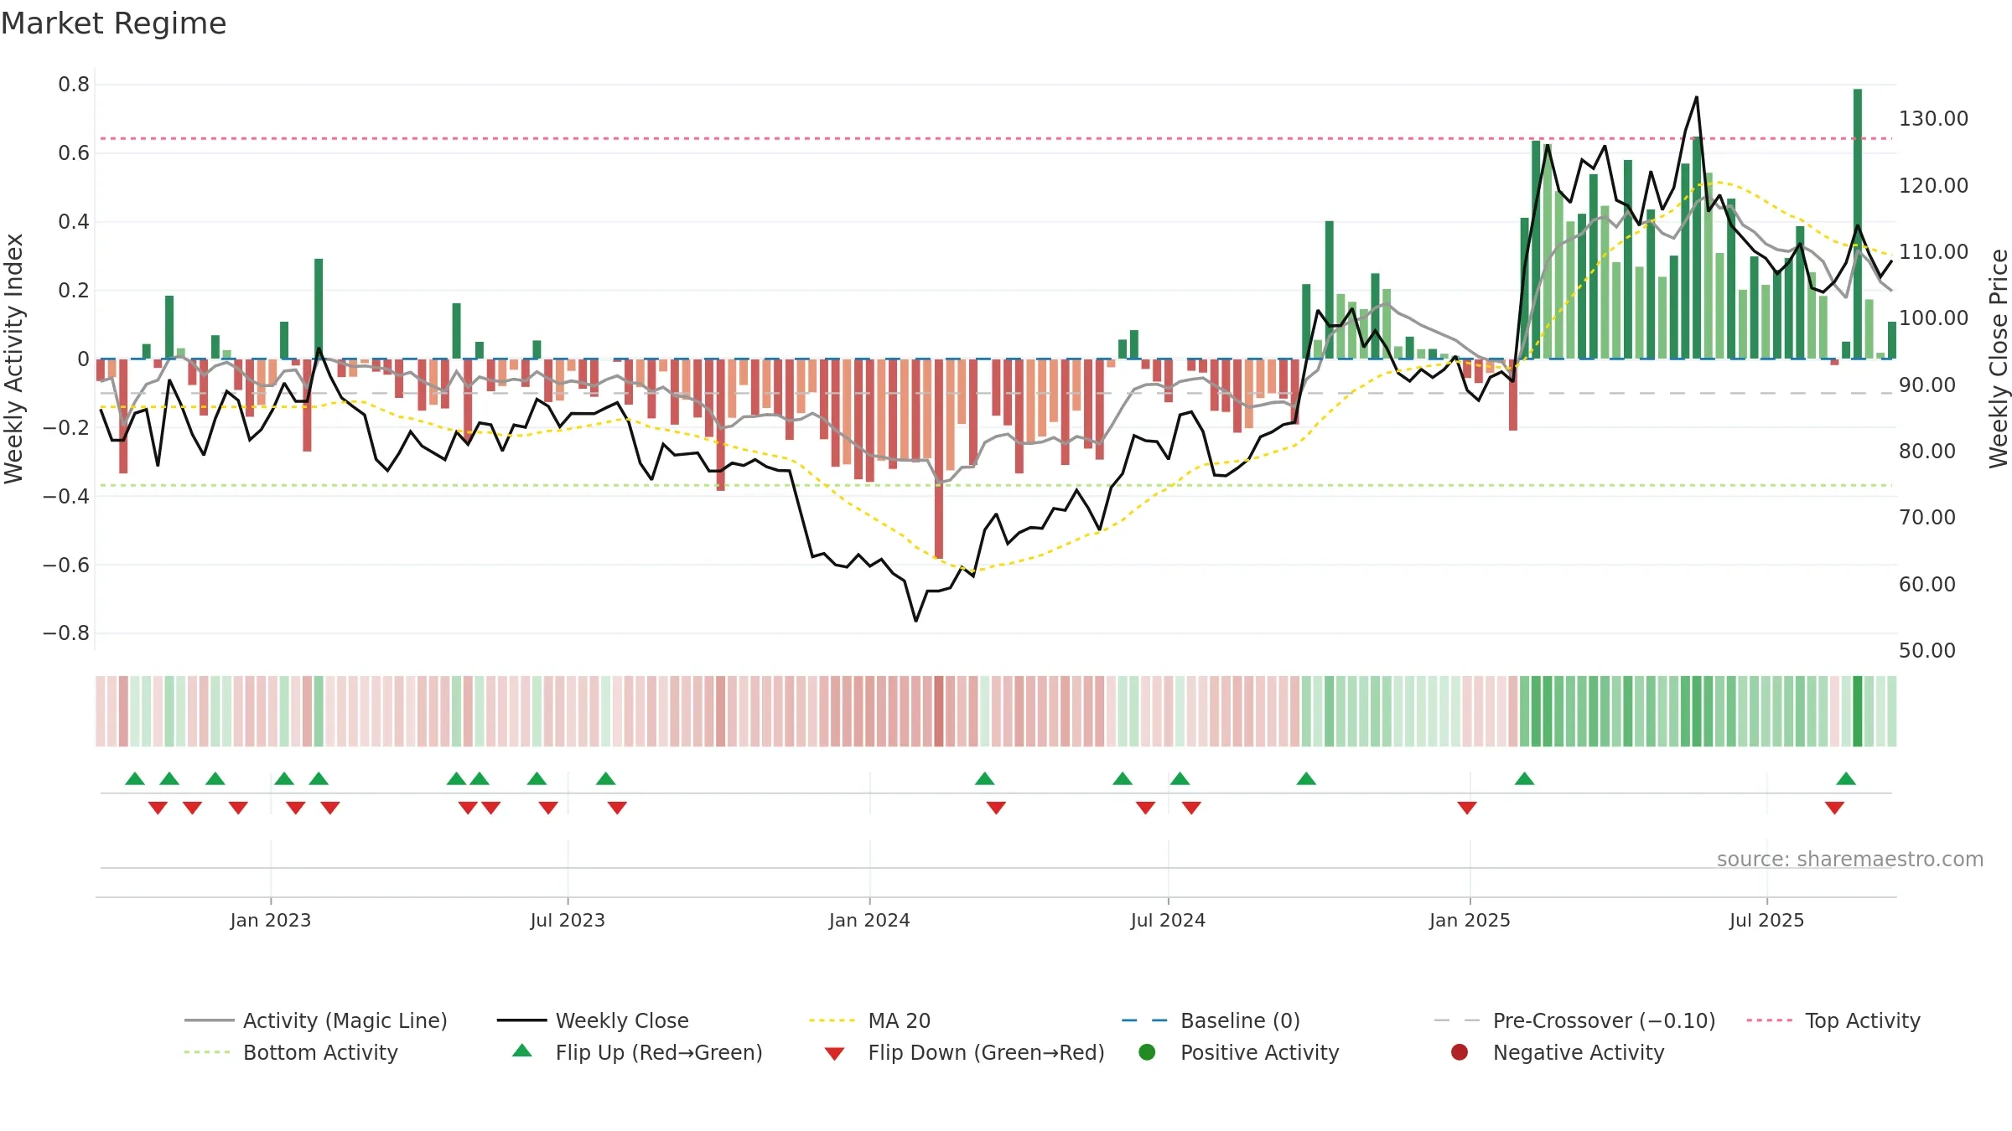Click the Flip Down marker at Jan 2025
Image resolution: width=2012 pixels, height=1131 pixels.
click(1467, 808)
